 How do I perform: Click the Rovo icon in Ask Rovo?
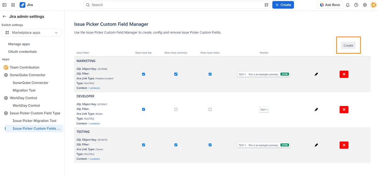(322, 5)
